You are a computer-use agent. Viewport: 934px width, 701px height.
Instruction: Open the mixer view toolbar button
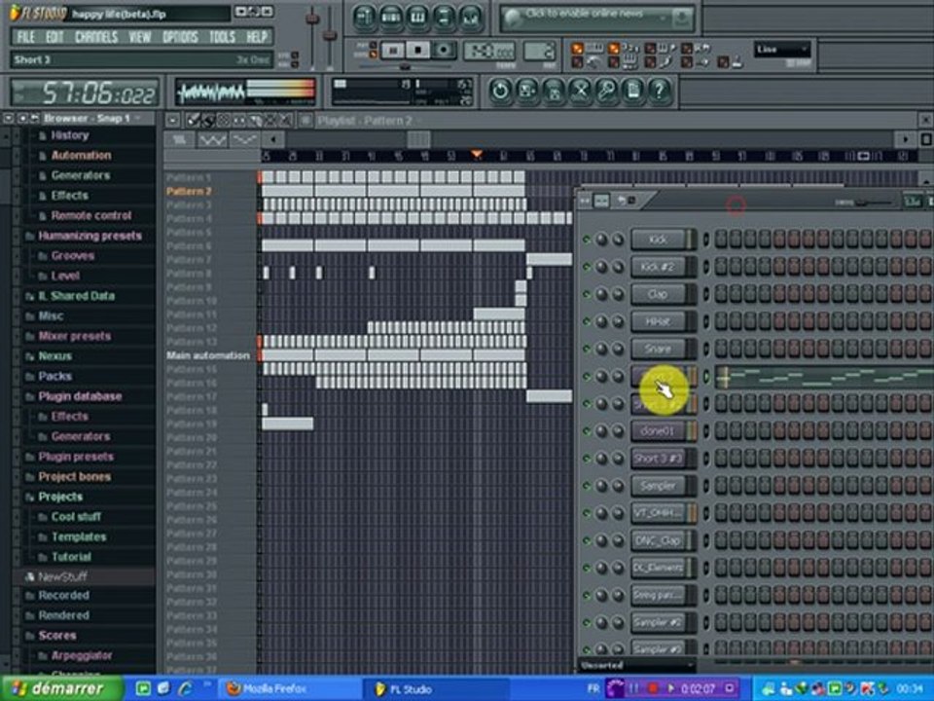point(471,18)
